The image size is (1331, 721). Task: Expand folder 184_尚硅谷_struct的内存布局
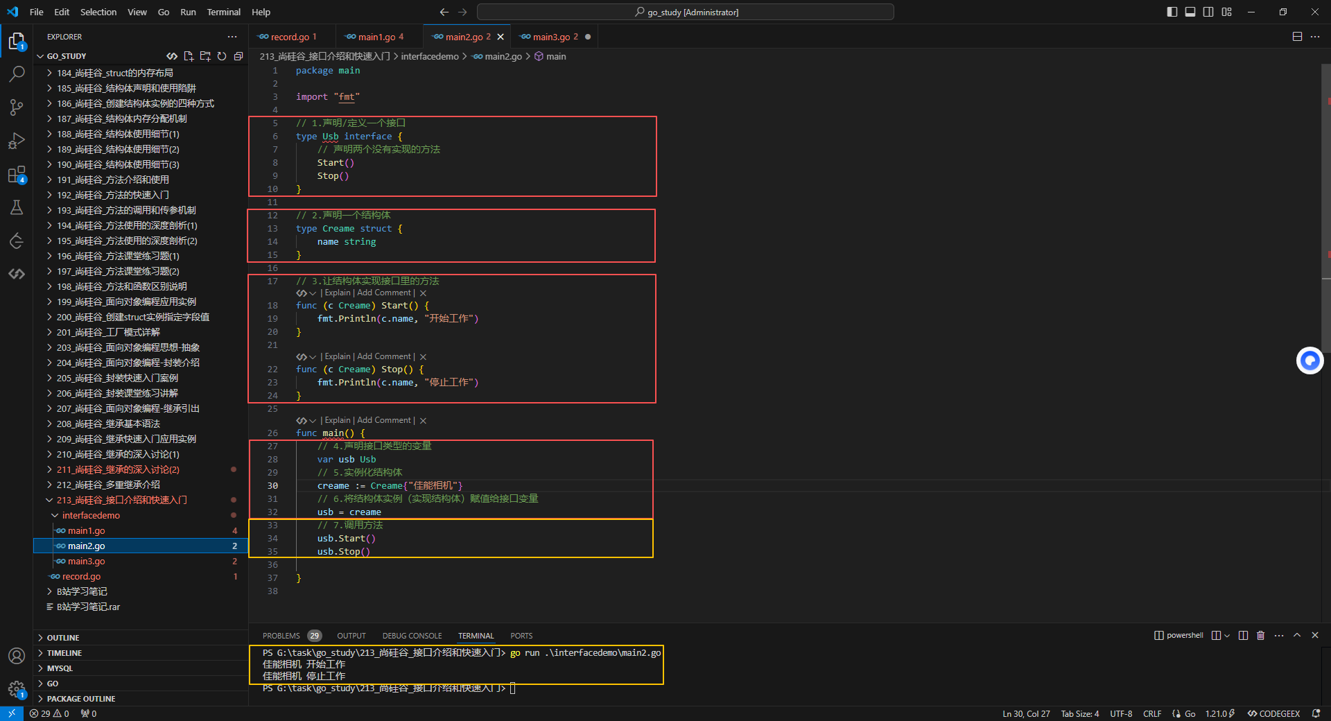tap(141, 73)
